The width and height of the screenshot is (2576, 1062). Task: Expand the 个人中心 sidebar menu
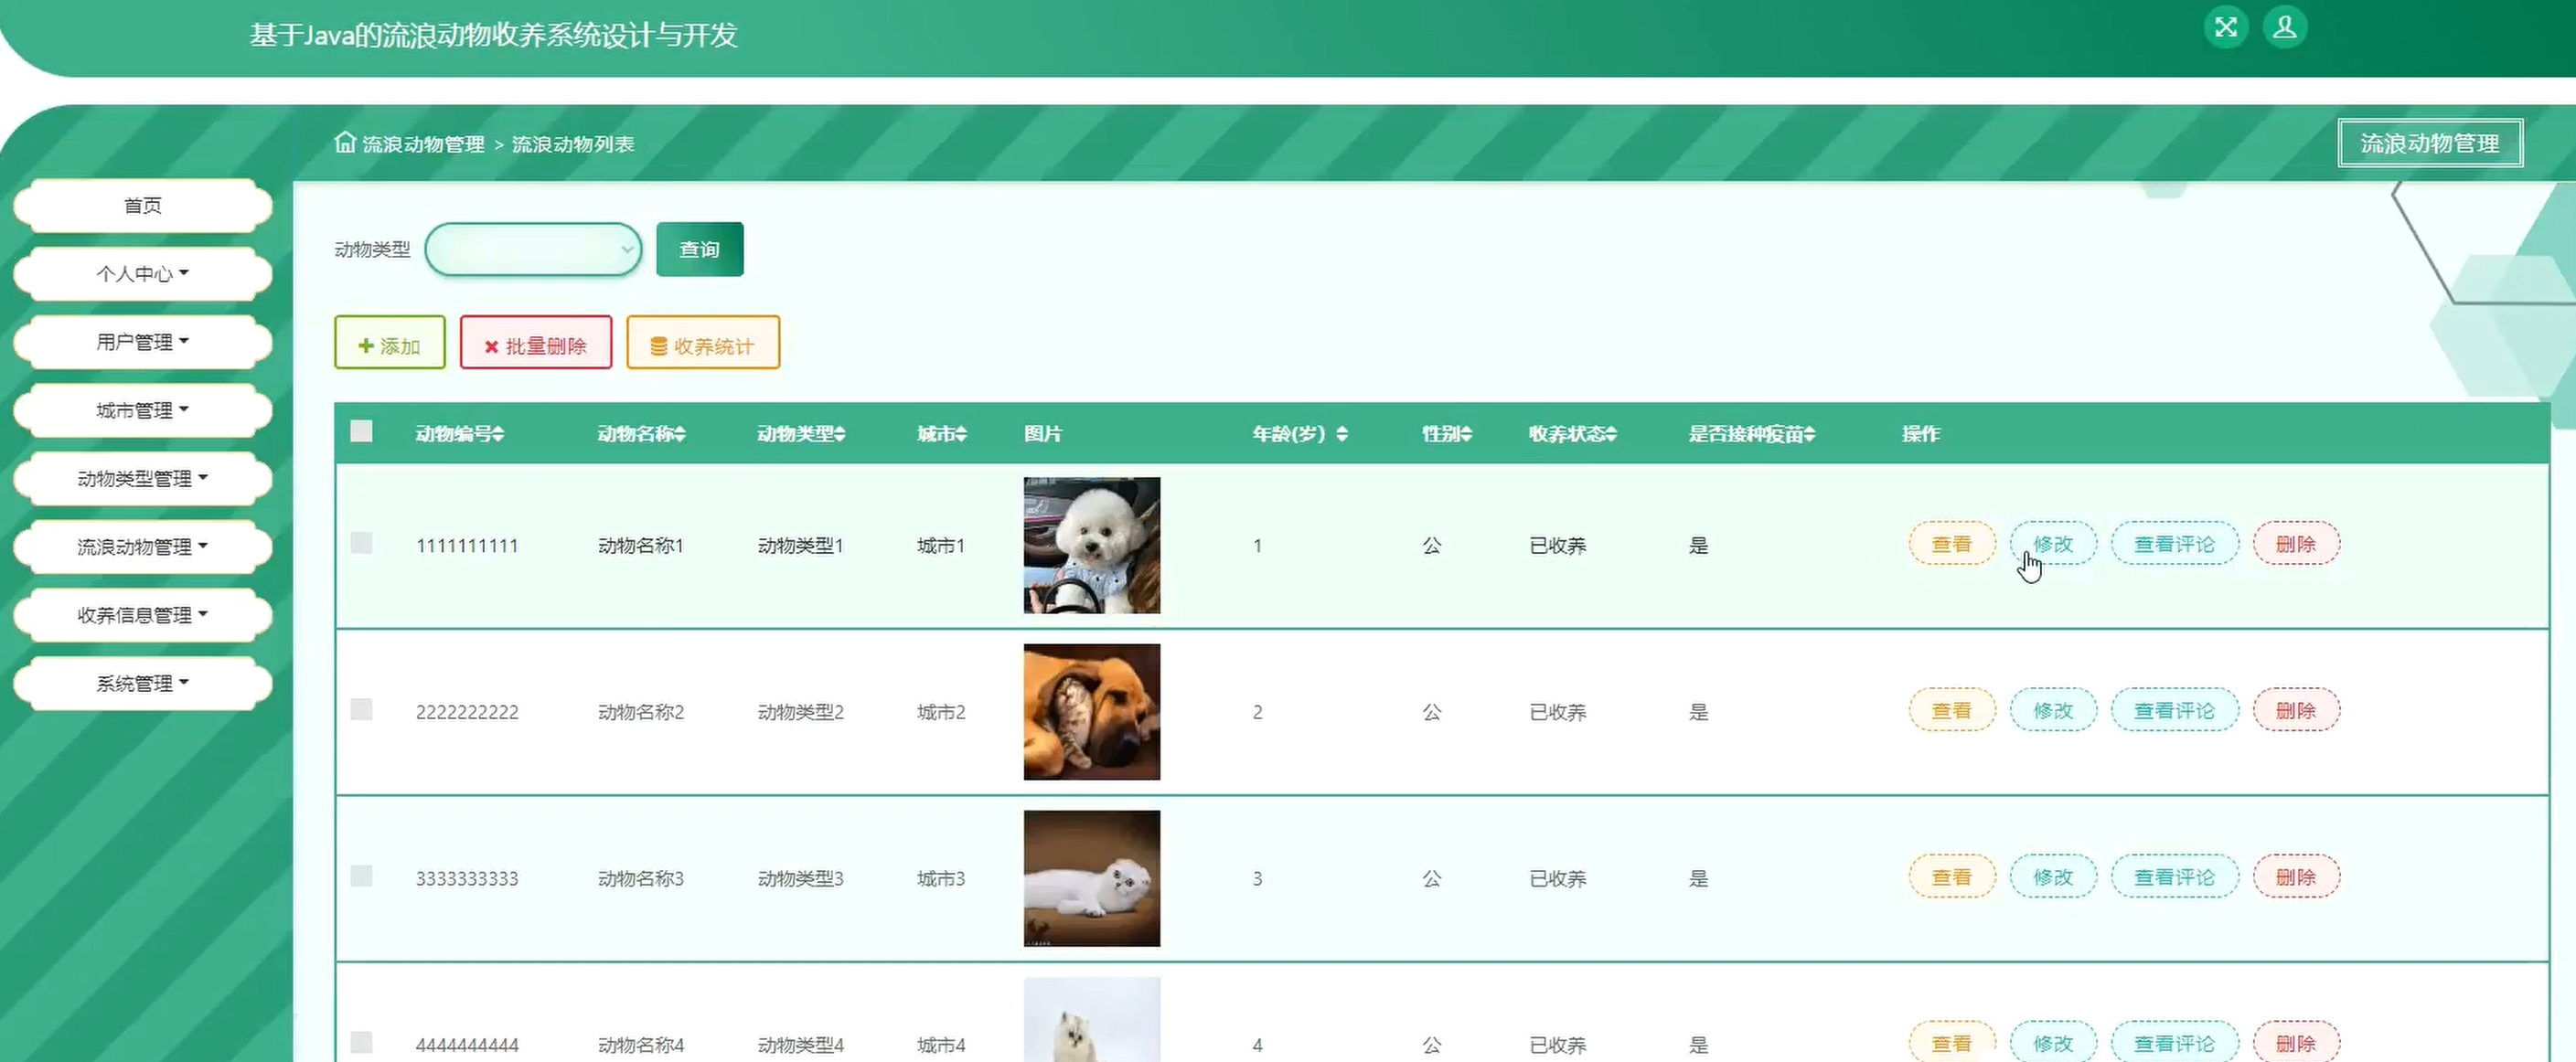[x=142, y=274]
